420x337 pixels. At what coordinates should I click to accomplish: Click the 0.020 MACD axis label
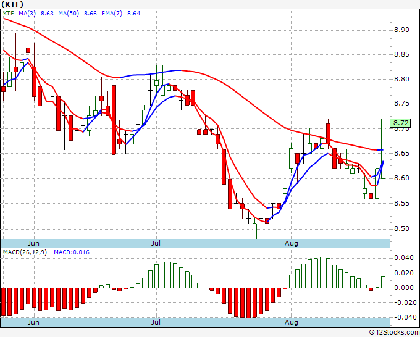(x=405, y=273)
